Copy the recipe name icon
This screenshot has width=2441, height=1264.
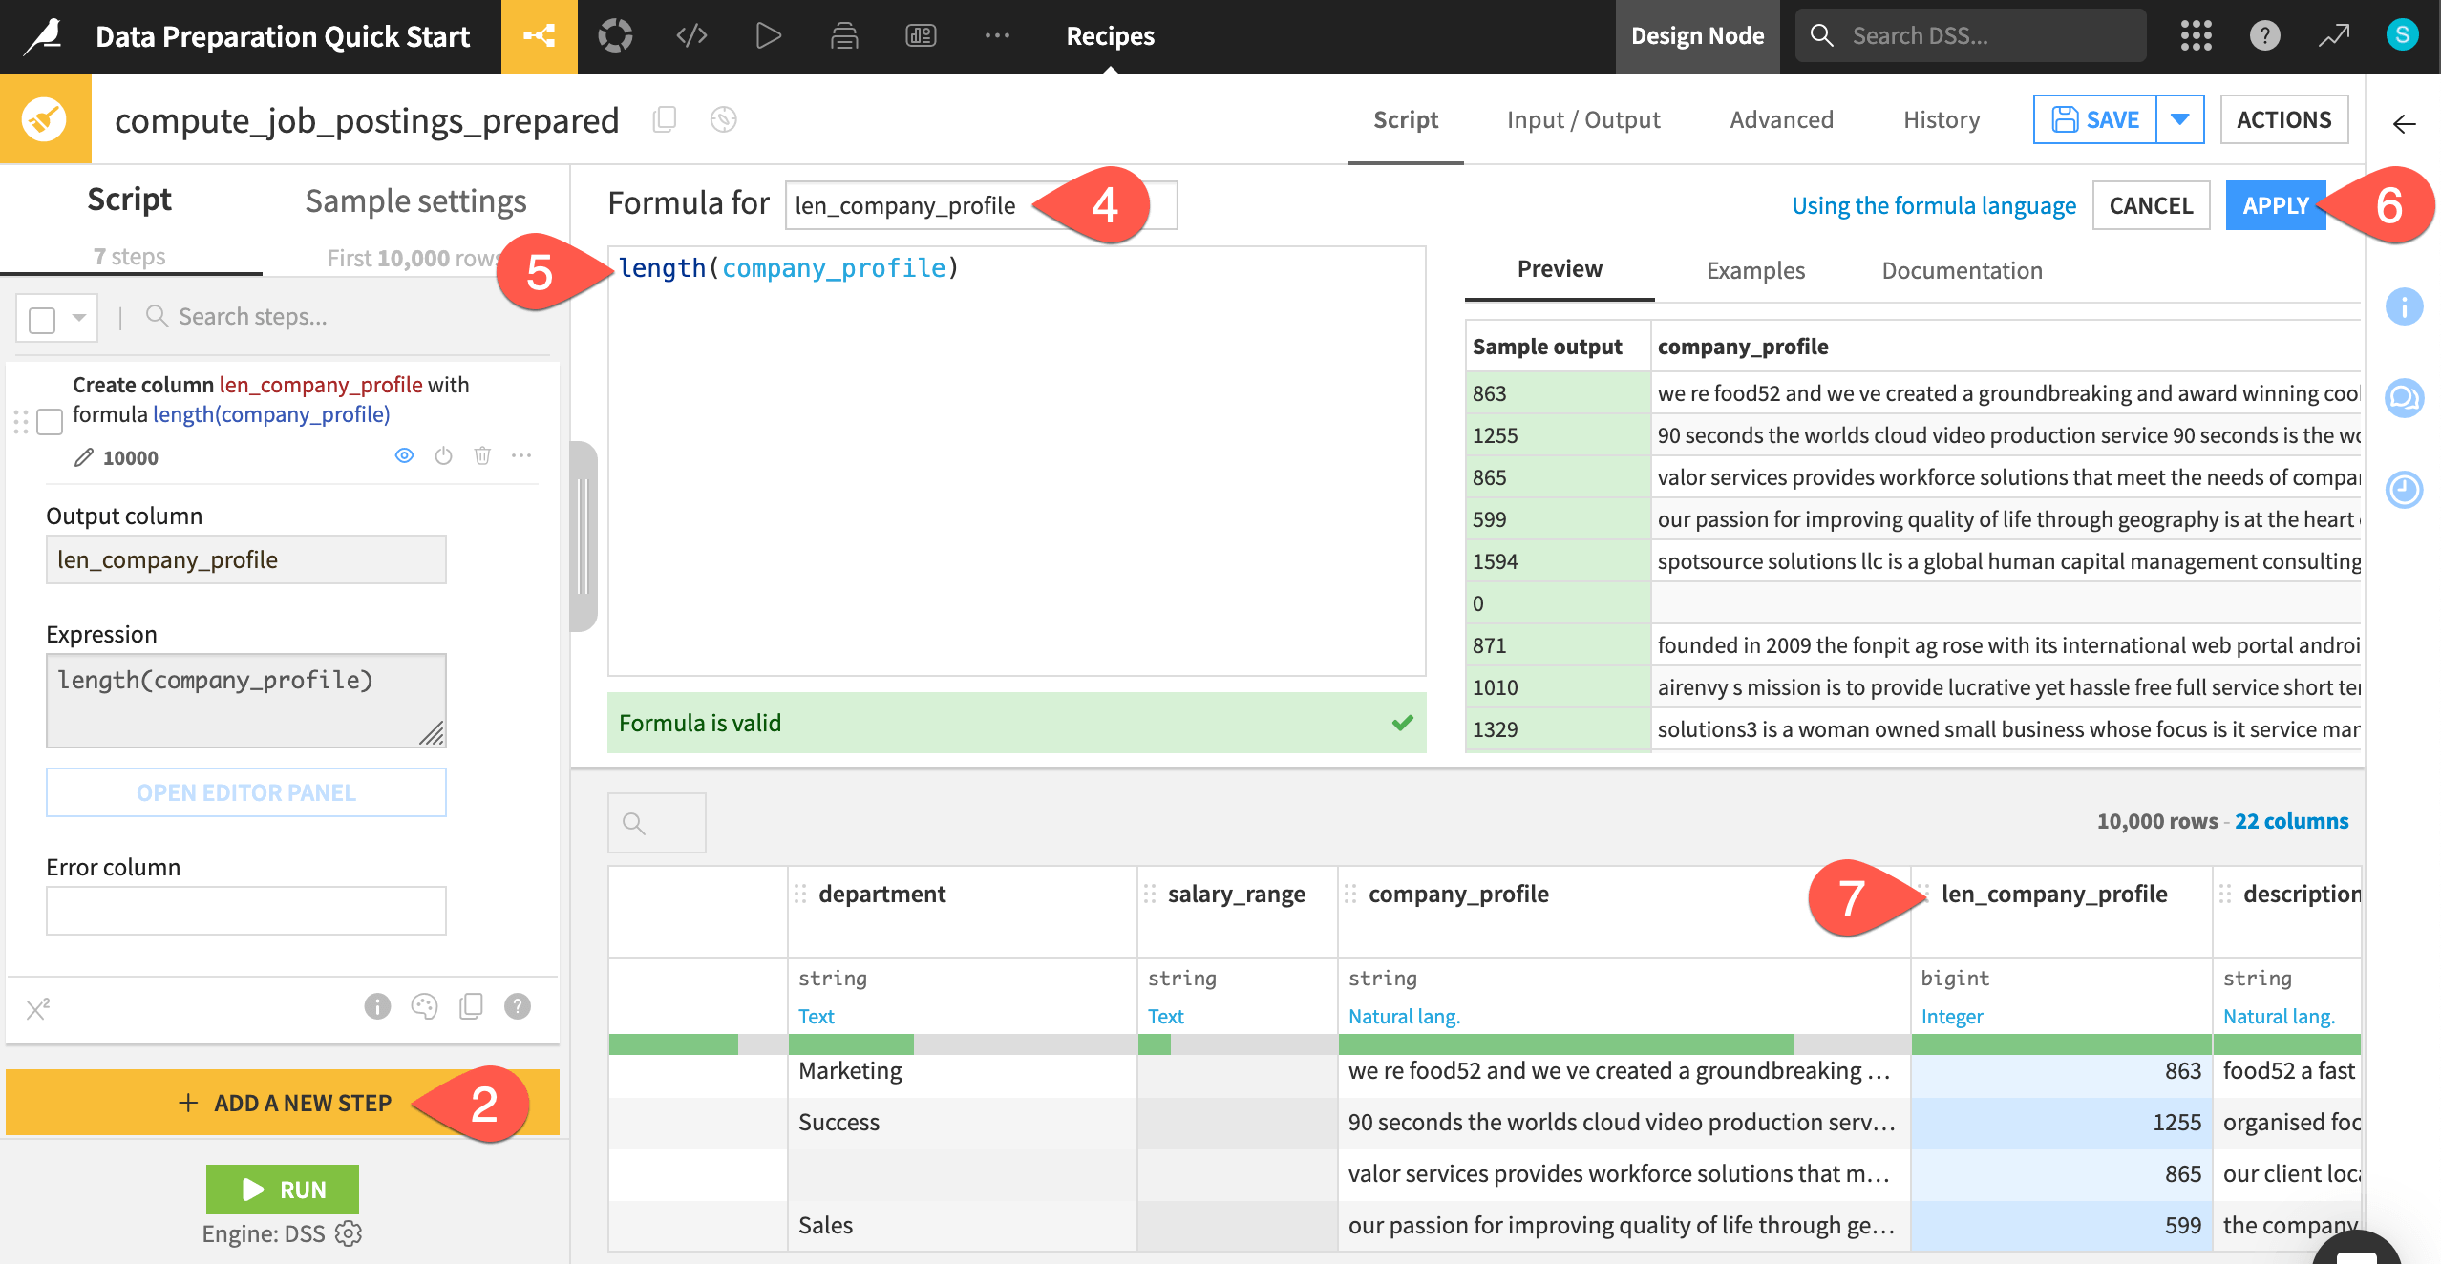665,120
